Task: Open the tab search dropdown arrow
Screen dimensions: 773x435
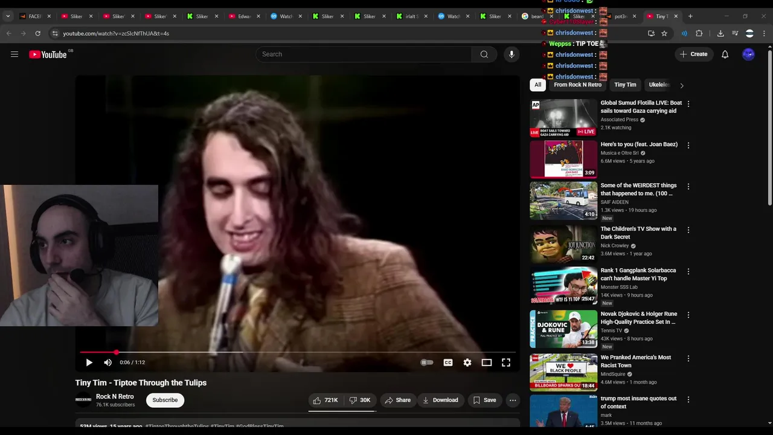Action: [8, 16]
